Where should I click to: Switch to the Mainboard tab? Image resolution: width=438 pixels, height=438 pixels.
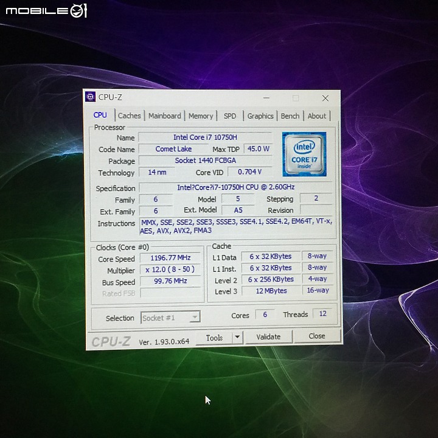click(164, 116)
